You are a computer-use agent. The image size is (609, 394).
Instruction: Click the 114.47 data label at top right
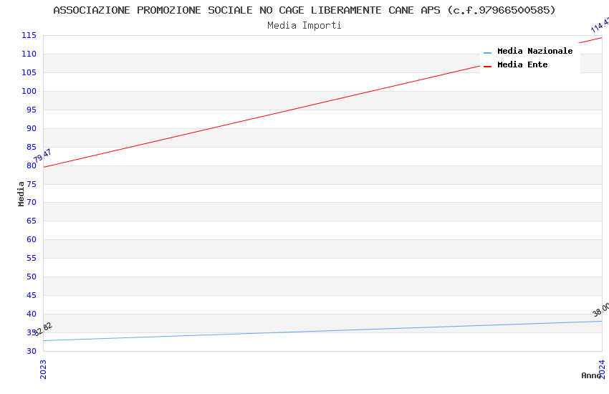[600, 25]
